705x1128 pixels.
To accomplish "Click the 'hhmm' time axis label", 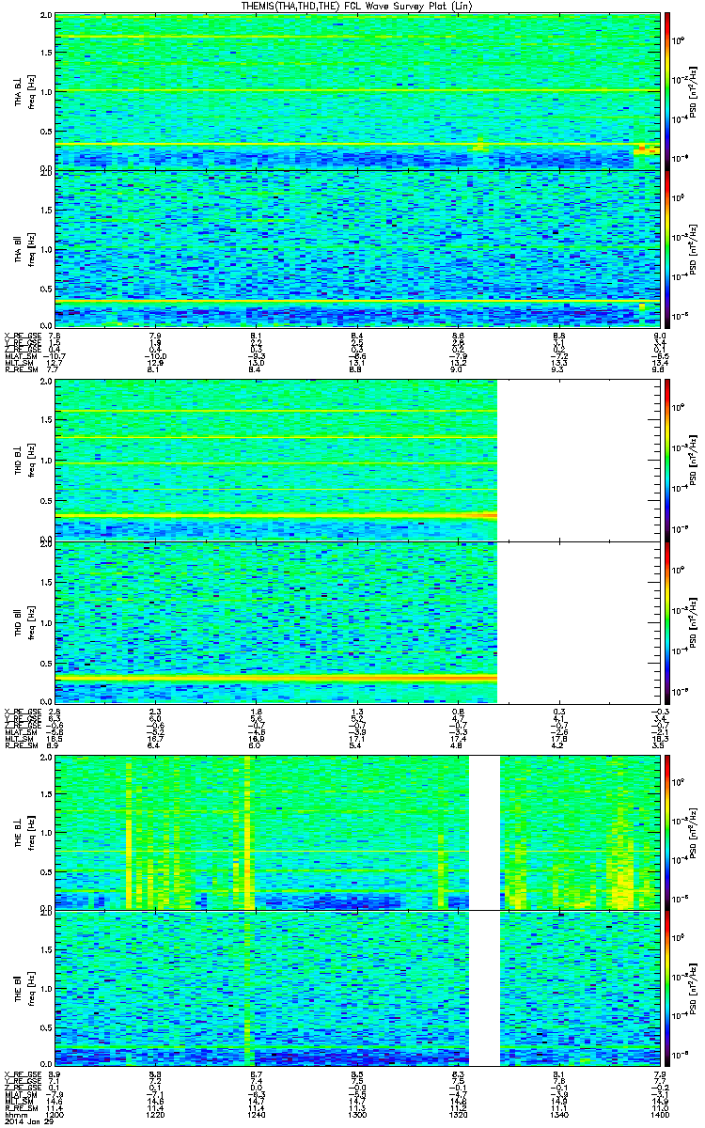I will [14, 1117].
